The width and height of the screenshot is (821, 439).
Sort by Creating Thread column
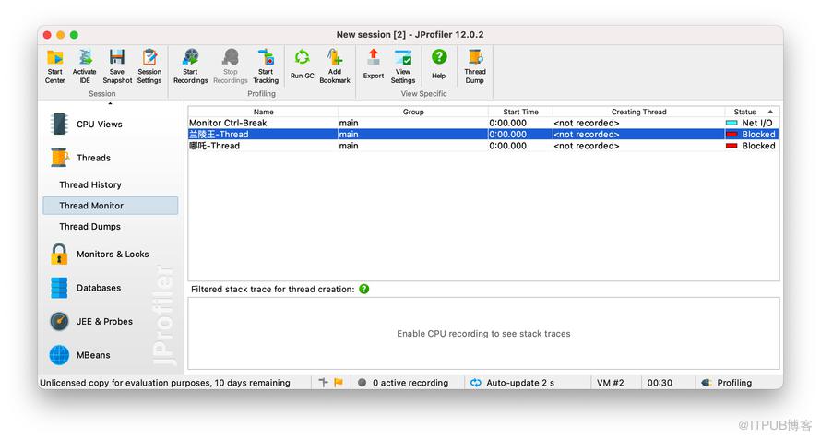point(638,112)
